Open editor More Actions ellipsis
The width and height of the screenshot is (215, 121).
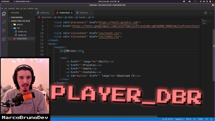pyautogui.click(x=211, y=13)
